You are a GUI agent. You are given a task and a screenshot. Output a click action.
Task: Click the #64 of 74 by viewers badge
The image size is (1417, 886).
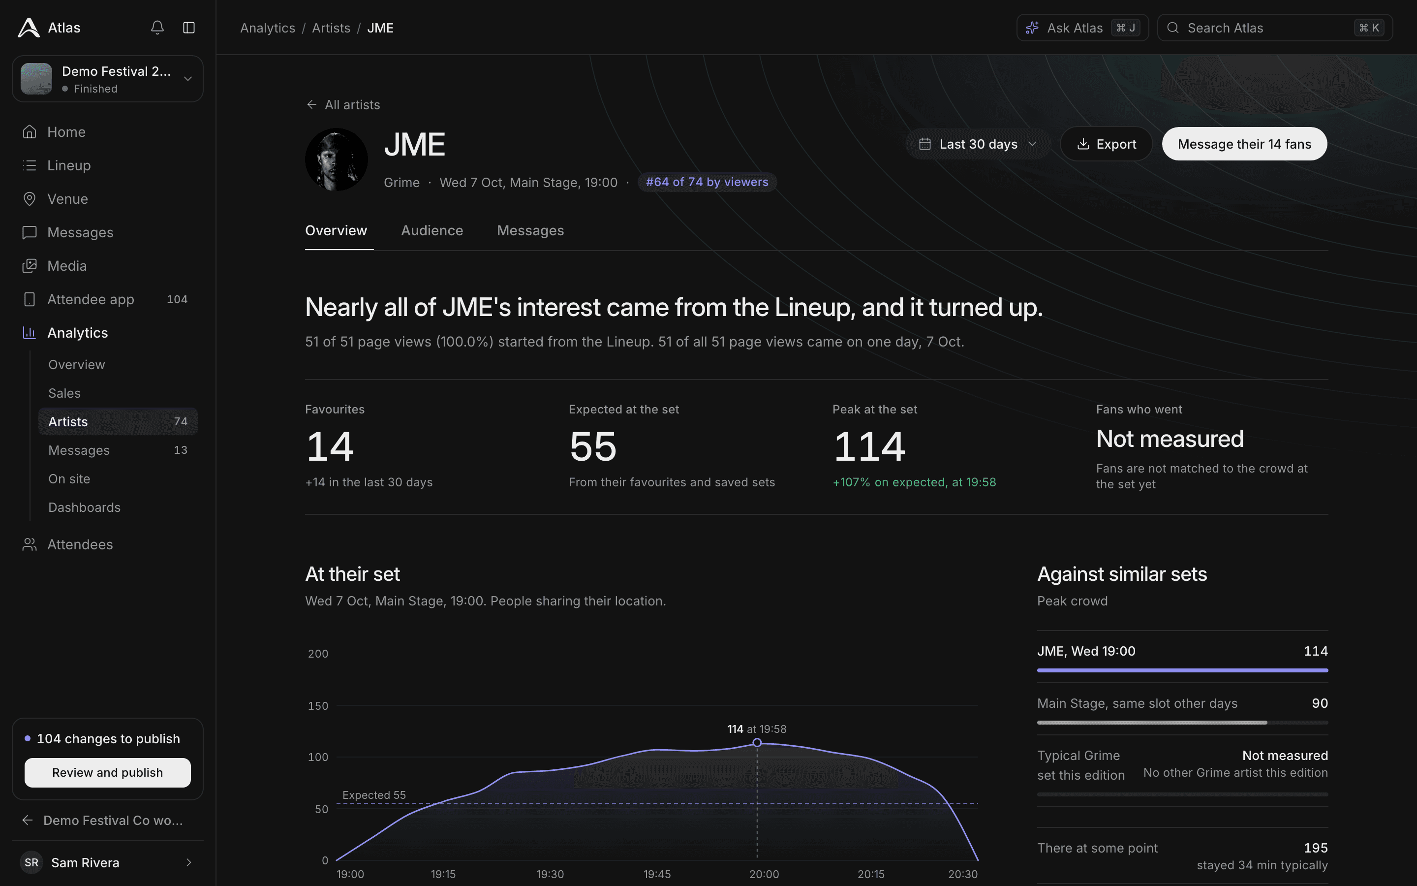point(707,182)
